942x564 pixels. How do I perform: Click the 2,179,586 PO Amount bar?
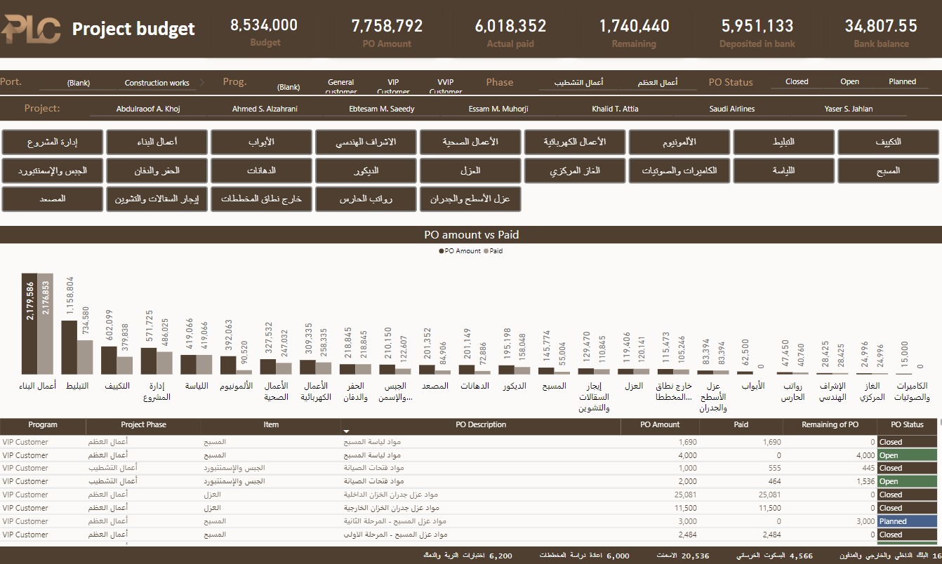[29, 323]
